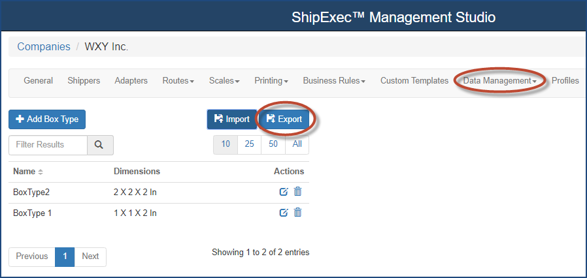The image size is (587, 278).
Task: Show 10 entries per page
Action: (x=226, y=144)
